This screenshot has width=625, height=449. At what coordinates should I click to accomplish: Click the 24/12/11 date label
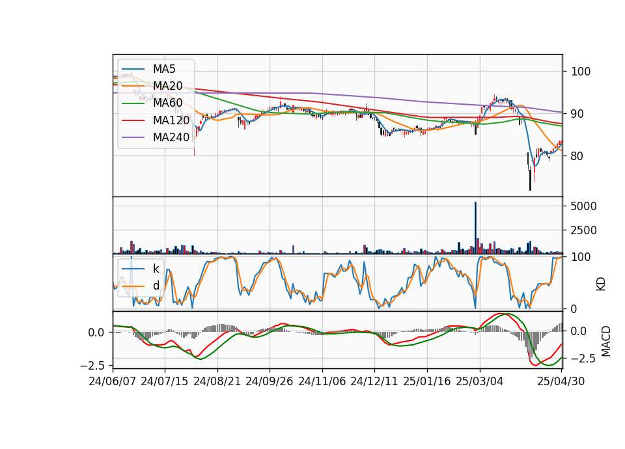click(374, 381)
